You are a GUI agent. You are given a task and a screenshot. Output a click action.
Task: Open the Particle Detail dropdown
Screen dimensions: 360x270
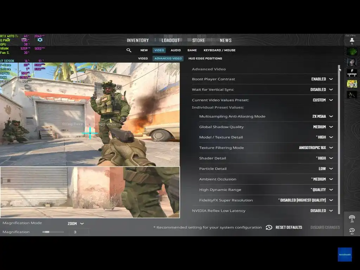(326, 168)
